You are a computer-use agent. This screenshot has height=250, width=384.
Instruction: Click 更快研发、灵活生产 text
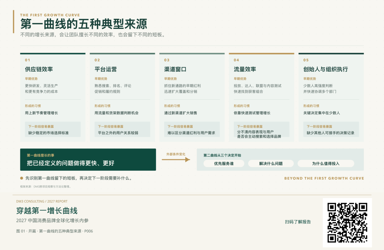[41, 85]
